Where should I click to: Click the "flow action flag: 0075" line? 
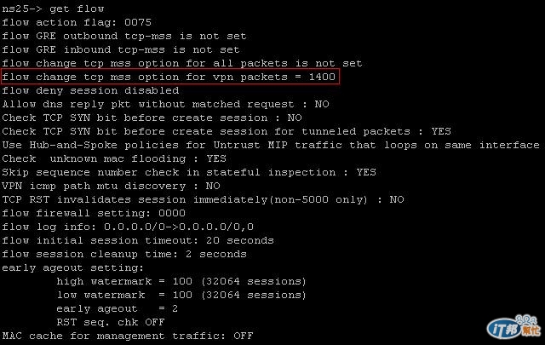[77, 23]
